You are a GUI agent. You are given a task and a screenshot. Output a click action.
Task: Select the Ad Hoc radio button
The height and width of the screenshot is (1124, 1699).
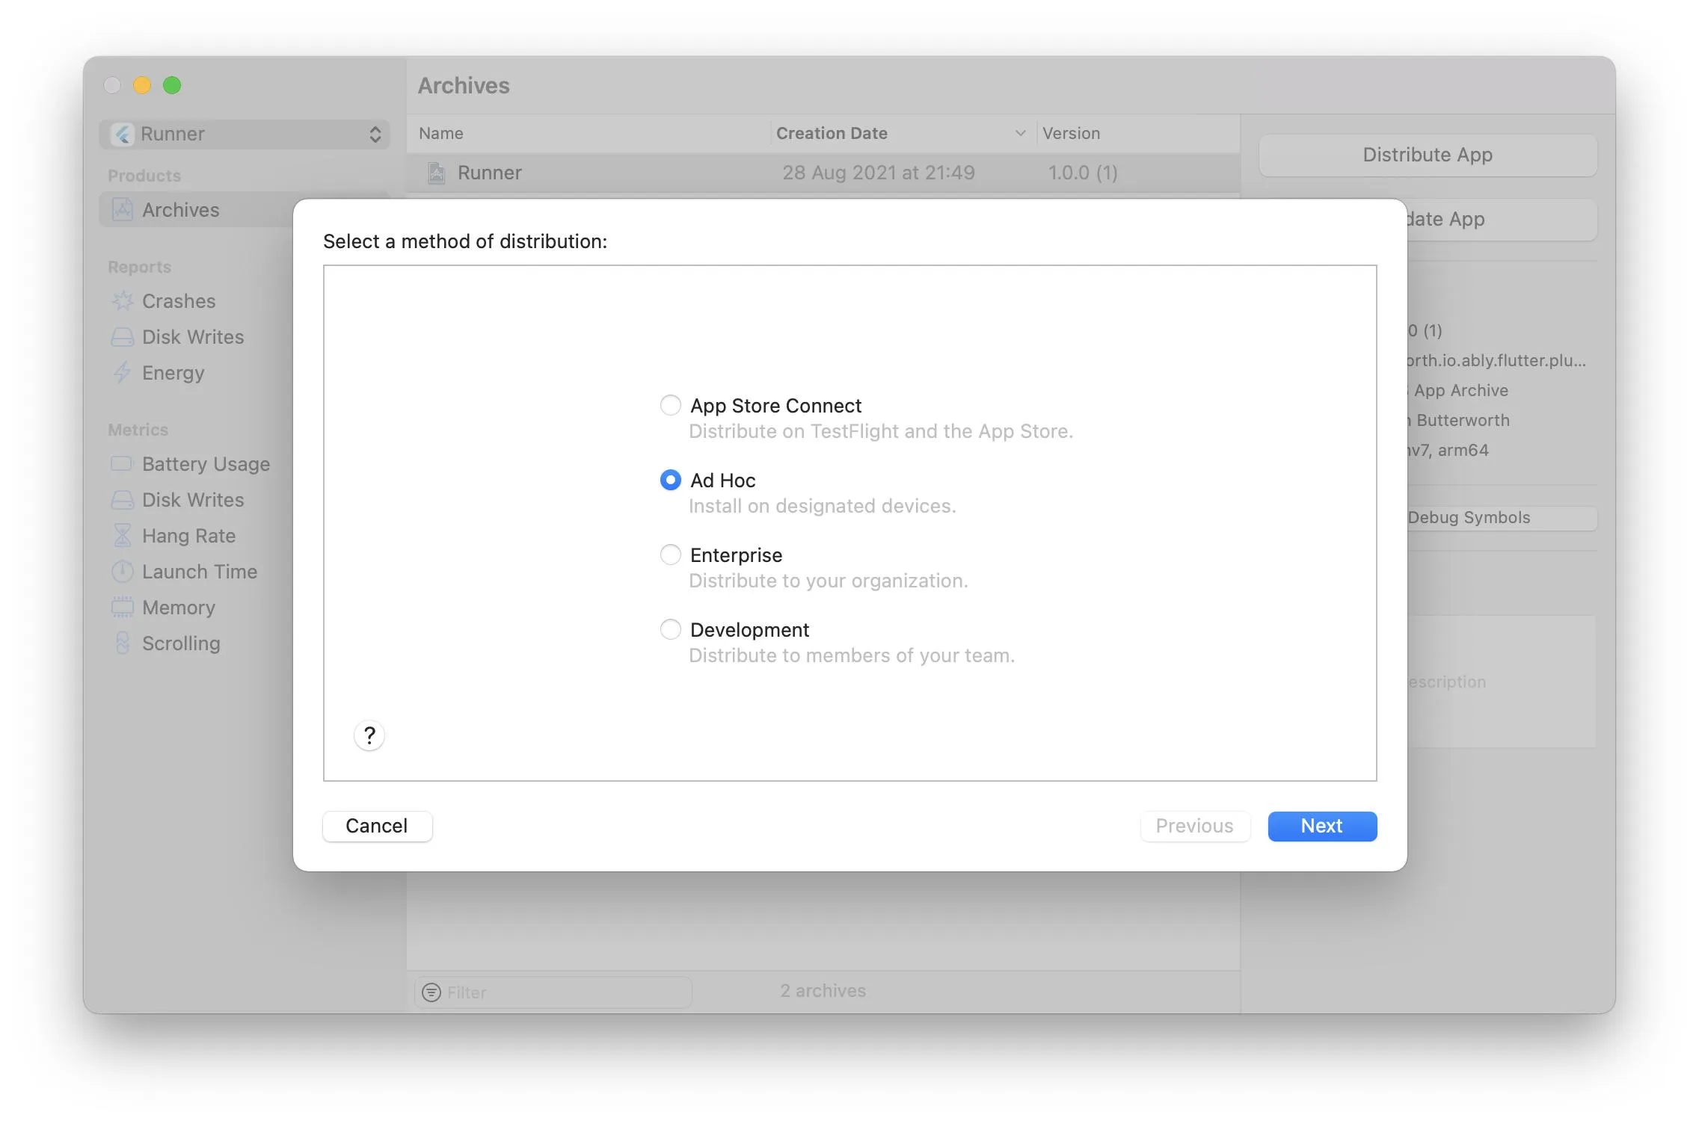coord(670,480)
